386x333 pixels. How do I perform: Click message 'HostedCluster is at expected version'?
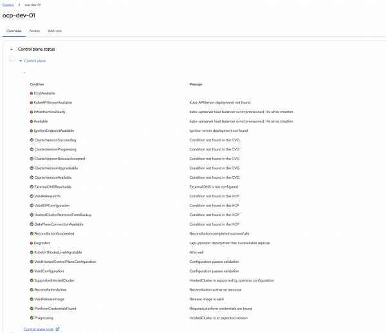[219, 318]
